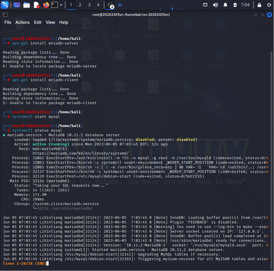
Task: Click the 'Tasks: 14 (limit: 2261)' line
Action: [43, 190]
